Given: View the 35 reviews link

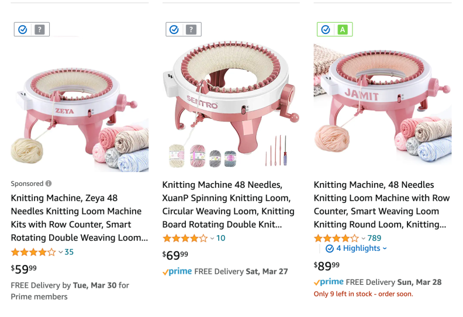Looking at the screenshot, I should point(69,251).
